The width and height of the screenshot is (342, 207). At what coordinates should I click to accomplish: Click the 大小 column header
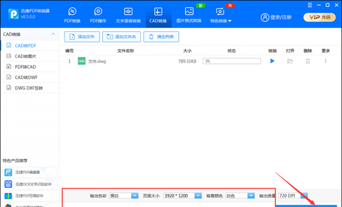tap(187, 51)
